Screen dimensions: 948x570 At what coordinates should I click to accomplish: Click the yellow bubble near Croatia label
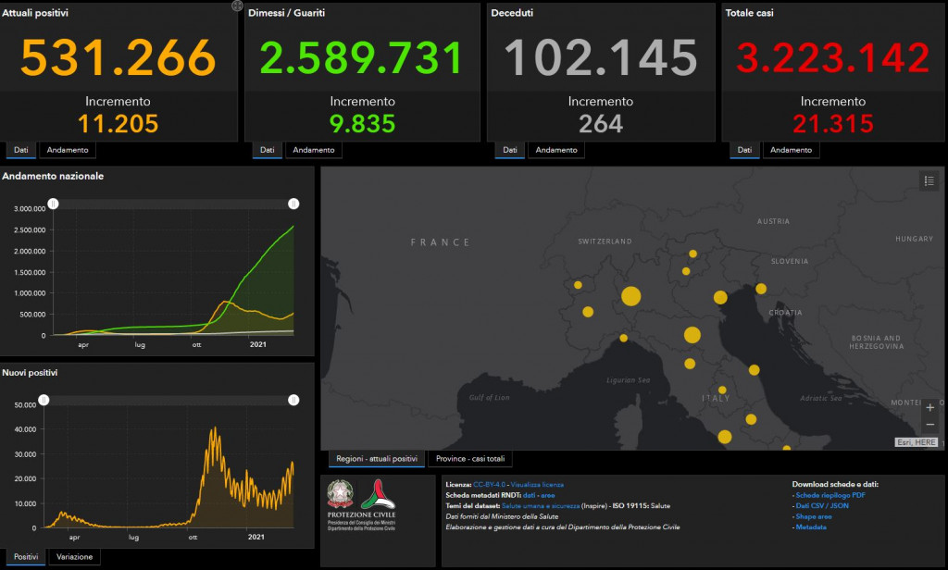[761, 290]
